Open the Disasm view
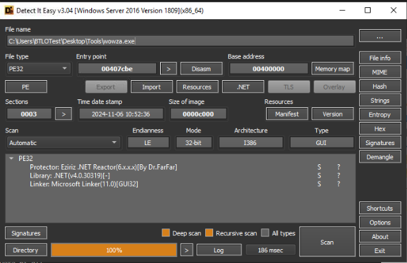Viewport: 407px width, 263px height. coord(201,69)
